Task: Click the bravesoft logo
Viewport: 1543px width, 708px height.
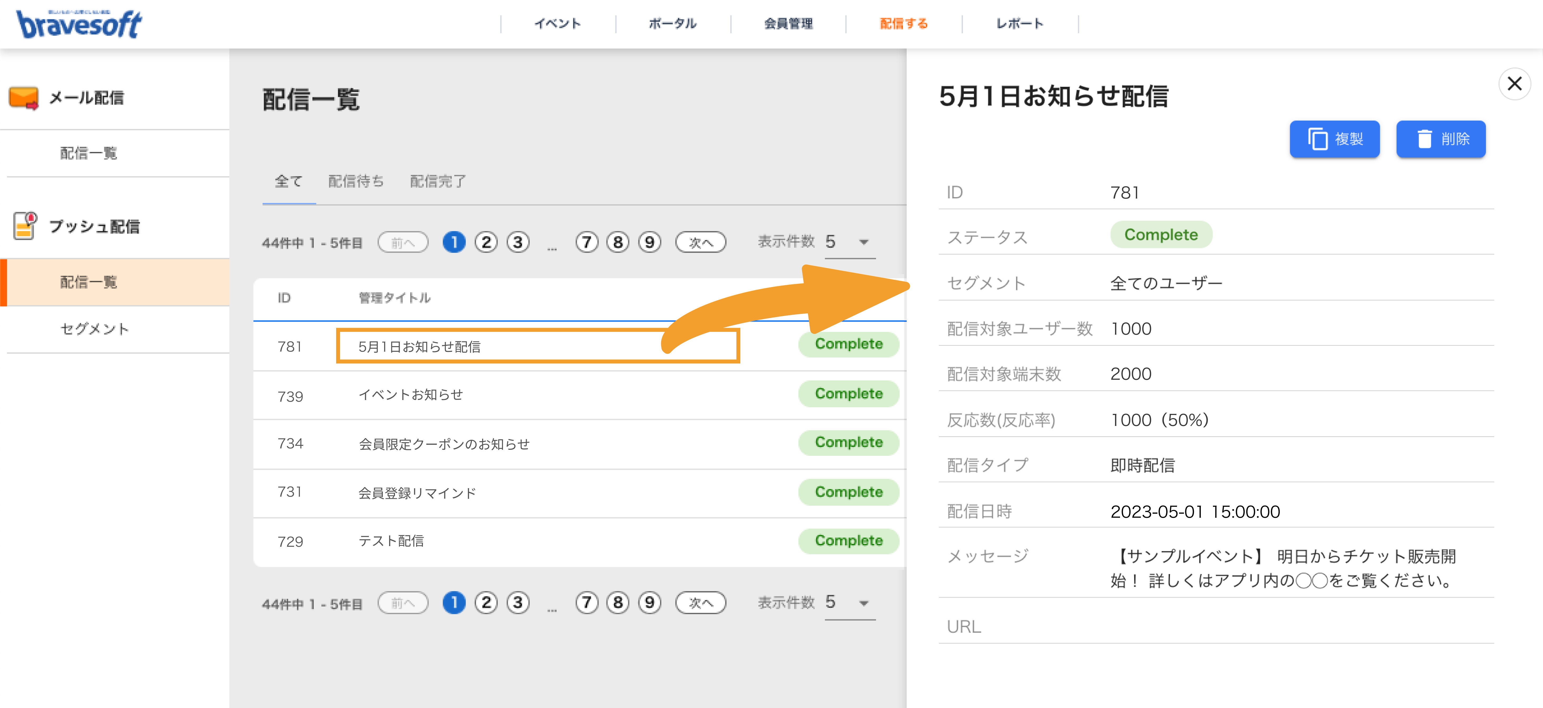Action: click(x=78, y=24)
